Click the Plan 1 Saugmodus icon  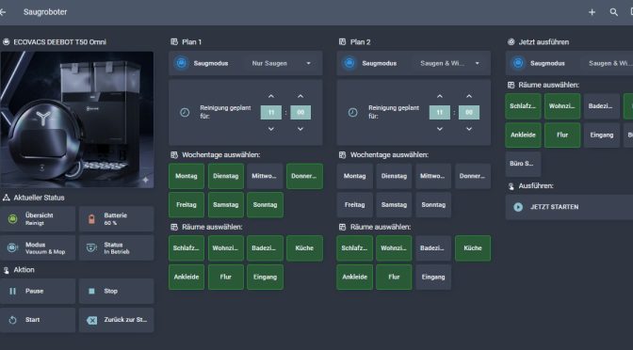coord(181,63)
